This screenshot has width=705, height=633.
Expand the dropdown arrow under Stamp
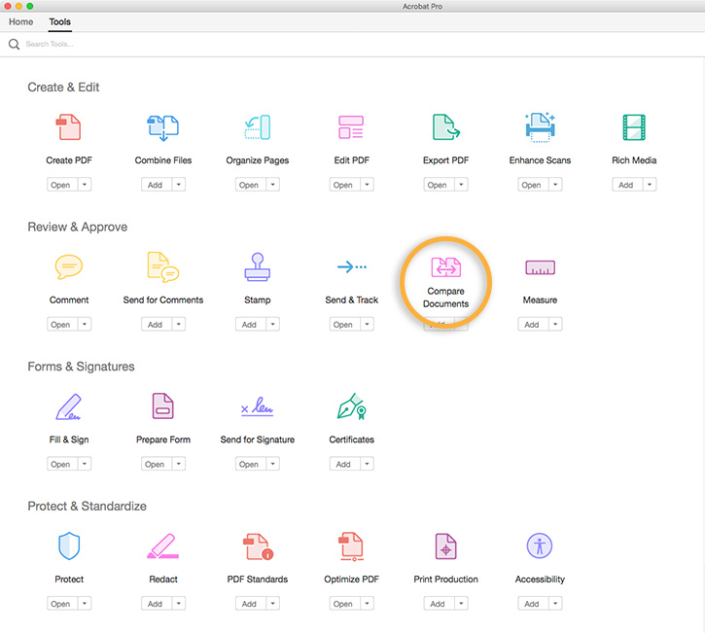coord(273,324)
